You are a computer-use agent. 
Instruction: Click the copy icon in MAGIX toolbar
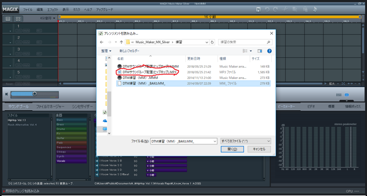tap(295, 10)
